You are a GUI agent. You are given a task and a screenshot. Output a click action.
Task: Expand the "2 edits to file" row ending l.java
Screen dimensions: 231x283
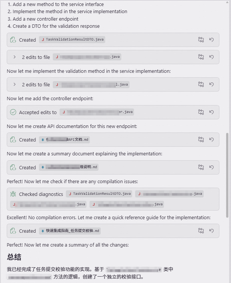[15, 84]
